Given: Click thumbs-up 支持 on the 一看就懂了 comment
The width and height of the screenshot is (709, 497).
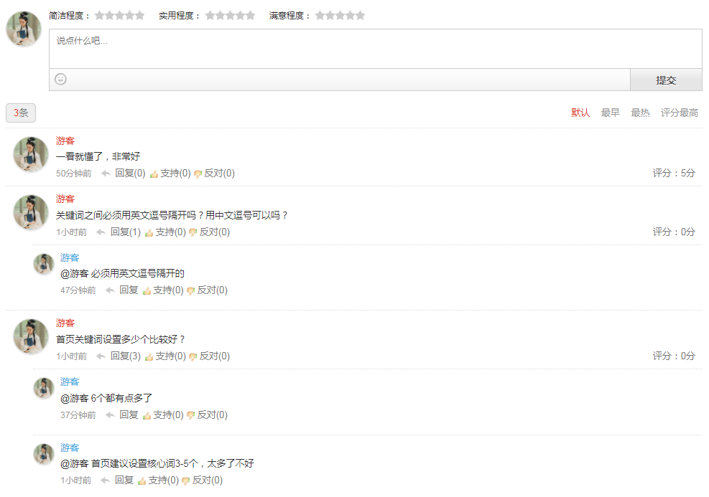Looking at the screenshot, I should [170, 174].
